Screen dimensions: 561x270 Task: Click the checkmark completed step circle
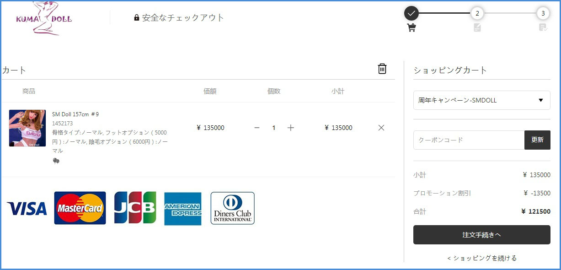pyautogui.click(x=411, y=13)
